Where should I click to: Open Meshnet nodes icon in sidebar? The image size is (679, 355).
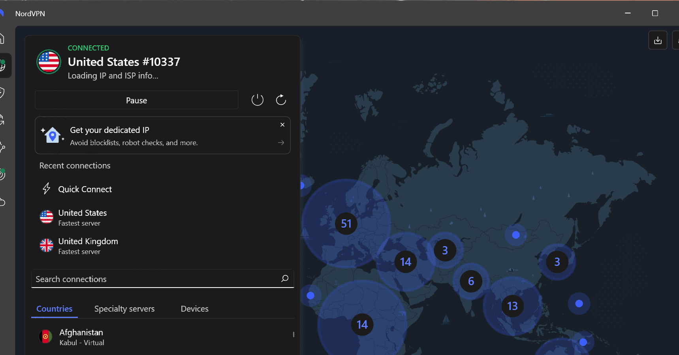[2, 147]
